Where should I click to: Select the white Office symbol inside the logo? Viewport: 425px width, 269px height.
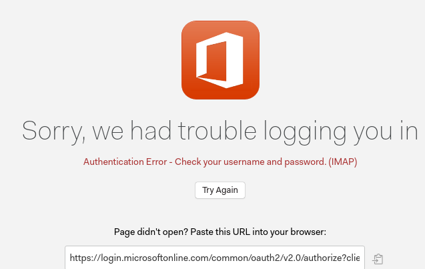220,61
